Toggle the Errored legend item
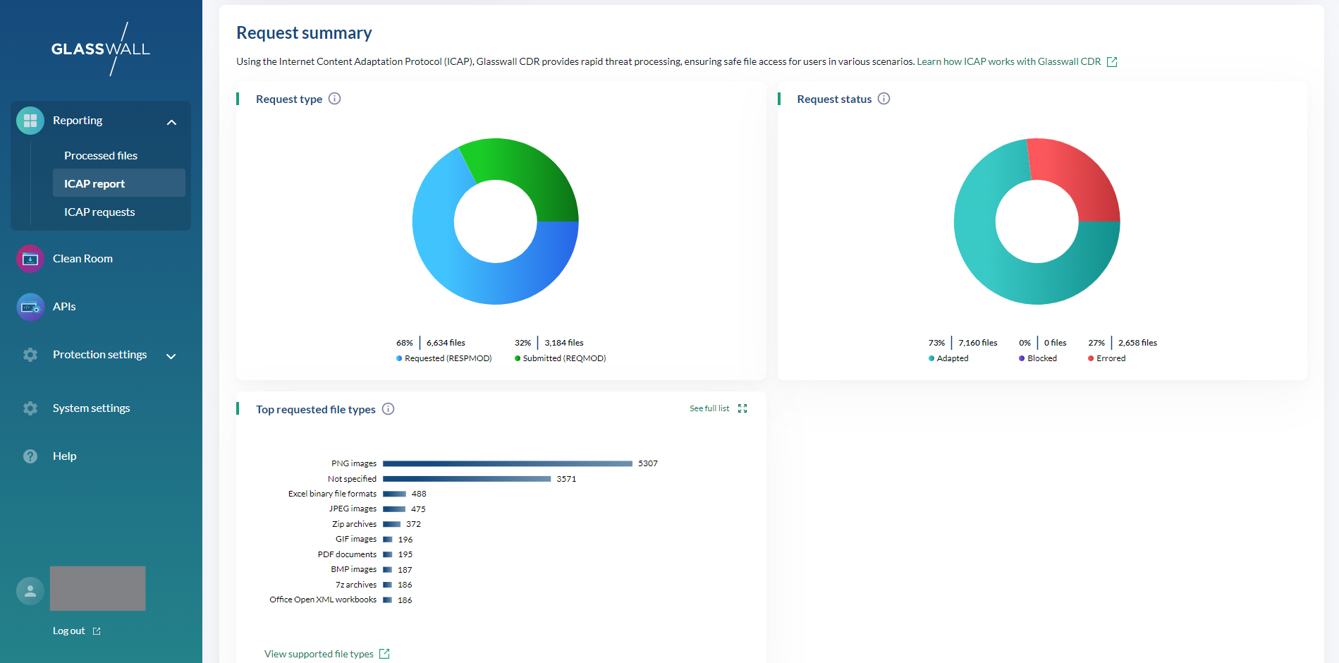The width and height of the screenshot is (1339, 663). [1110, 358]
